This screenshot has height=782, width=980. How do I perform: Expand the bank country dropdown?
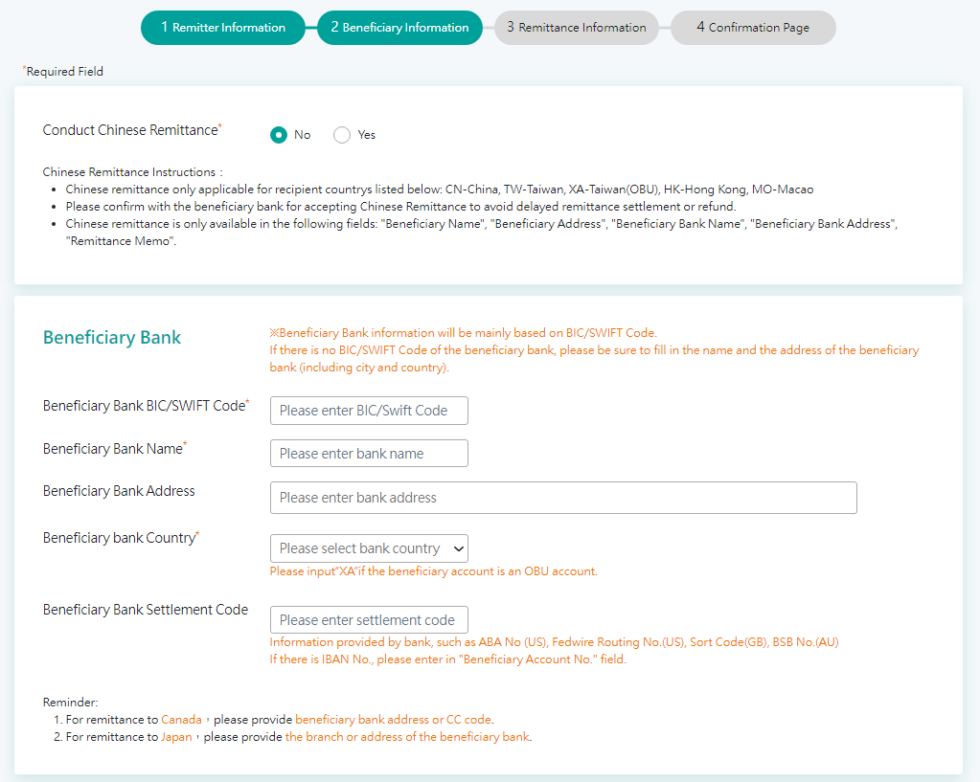369,548
